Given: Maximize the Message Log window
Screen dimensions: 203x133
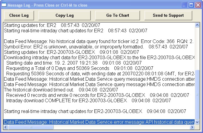Looking at the screenshot, I should click(x=191, y=5).
